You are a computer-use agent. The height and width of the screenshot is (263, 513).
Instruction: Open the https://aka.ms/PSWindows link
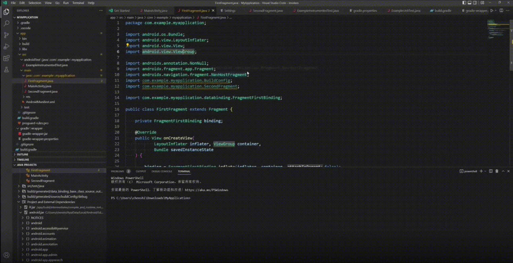pos(207,190)
